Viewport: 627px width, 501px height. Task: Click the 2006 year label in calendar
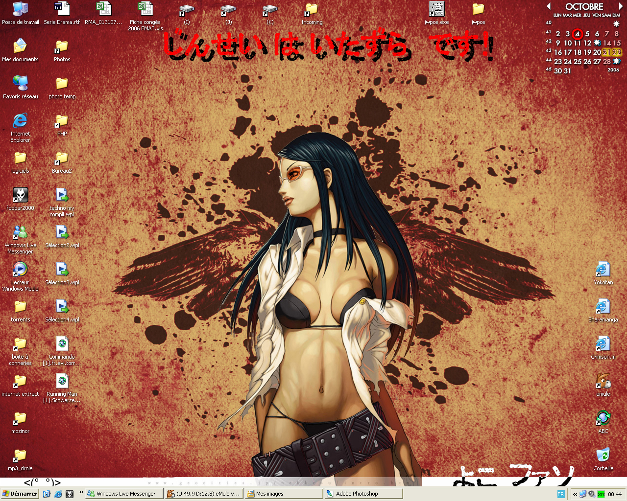coord(613,70)
